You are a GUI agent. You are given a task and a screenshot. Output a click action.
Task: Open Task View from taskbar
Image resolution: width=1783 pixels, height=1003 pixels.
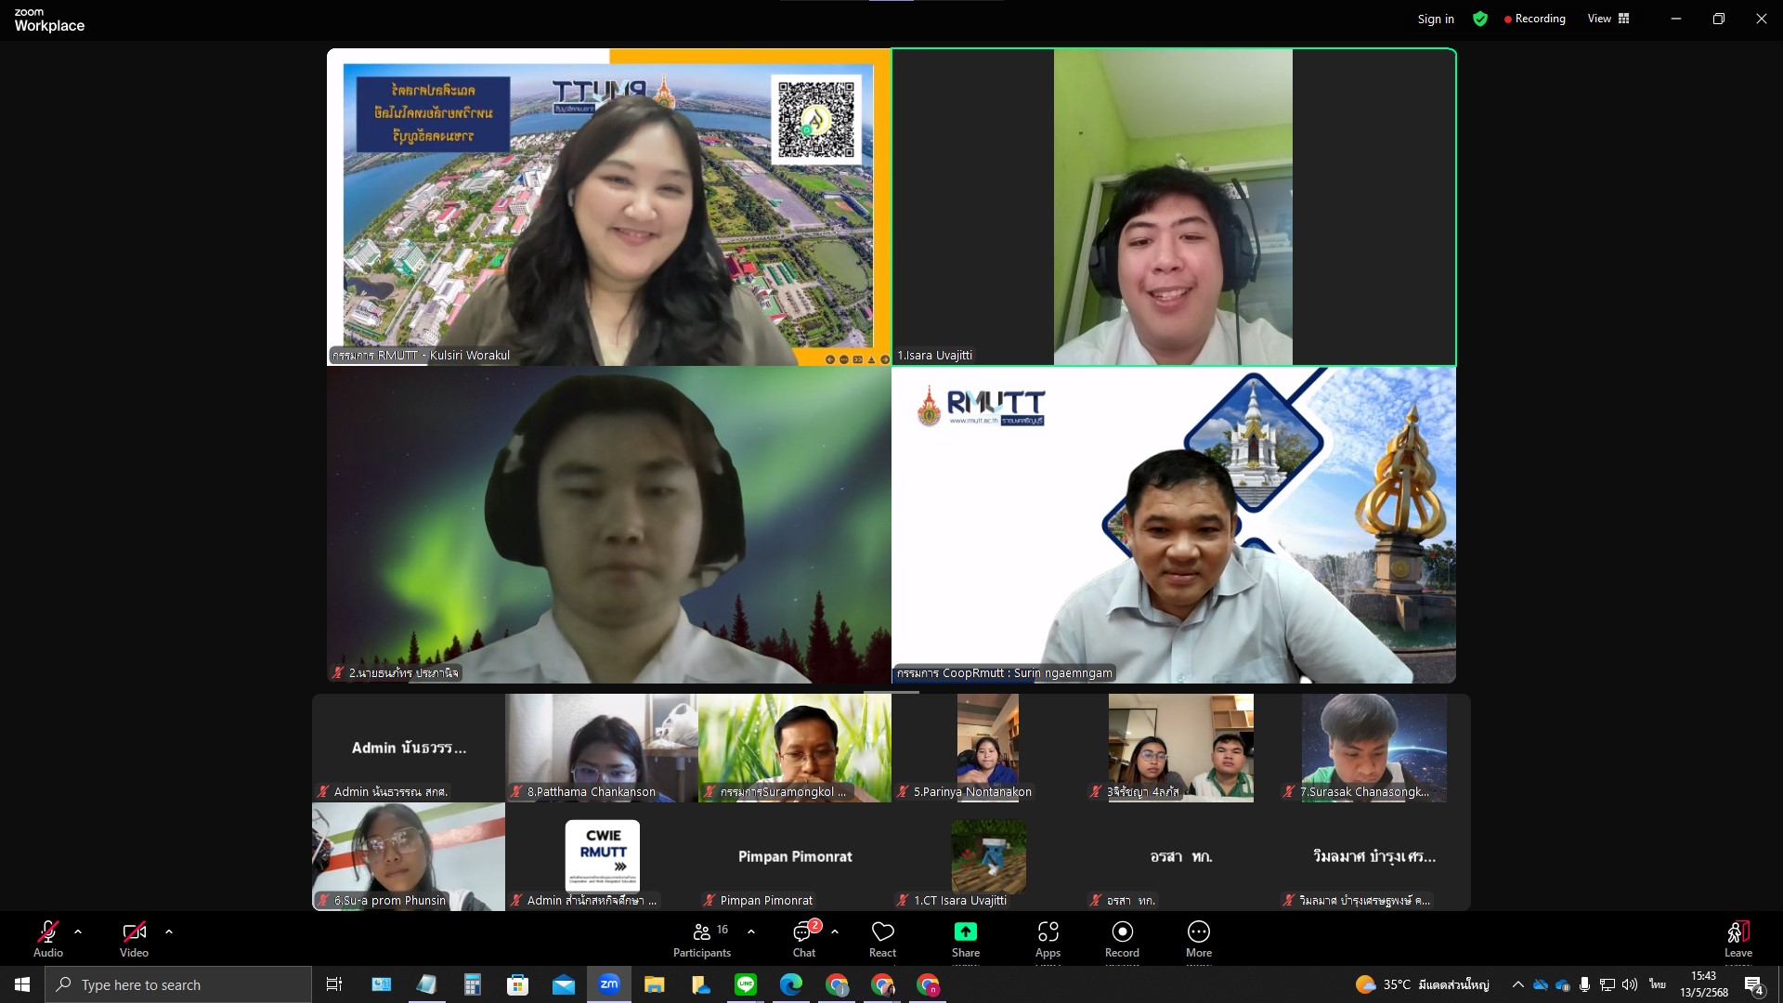pos(334,984)
